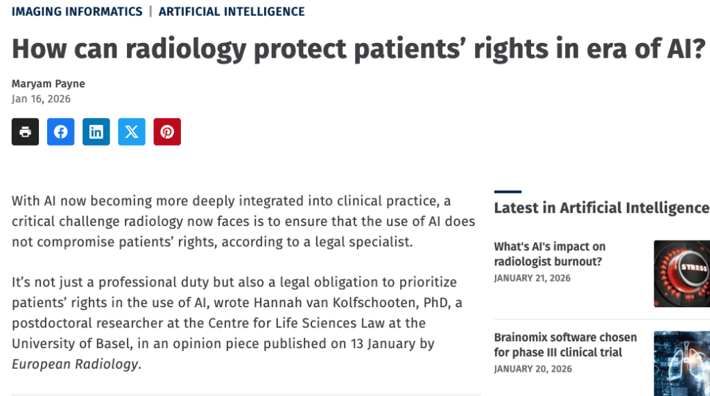The width and height of the screenshot is (710, 396).
Task: Click the opening paragraph about clinical practice
Action: point(243,222)
